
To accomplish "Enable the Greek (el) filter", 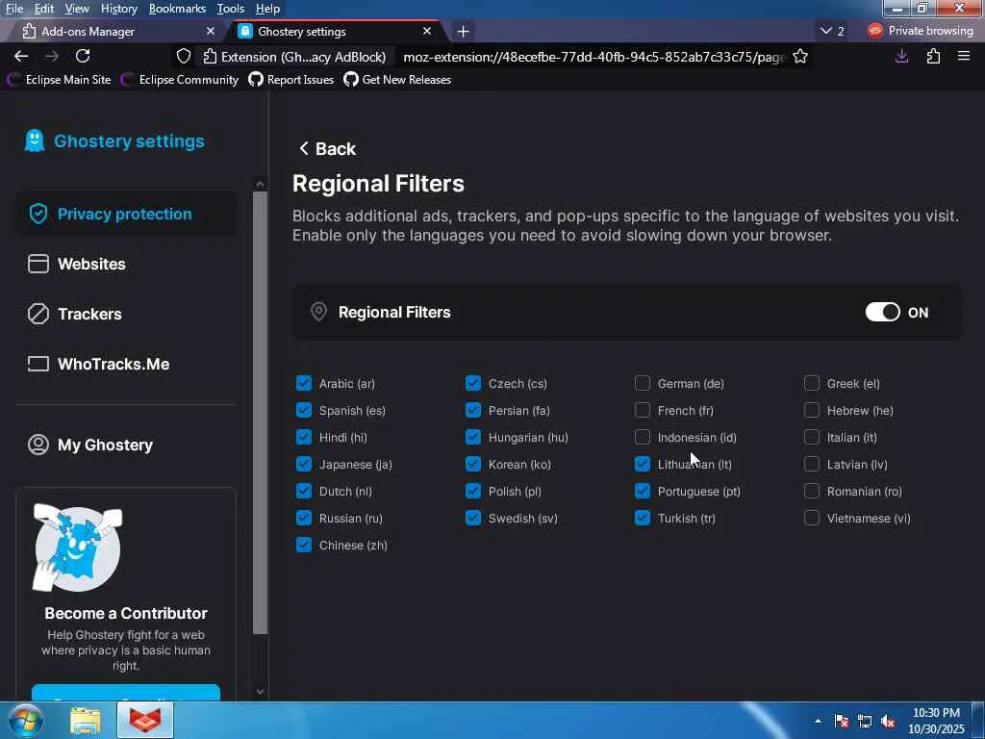I will point(812,383).
